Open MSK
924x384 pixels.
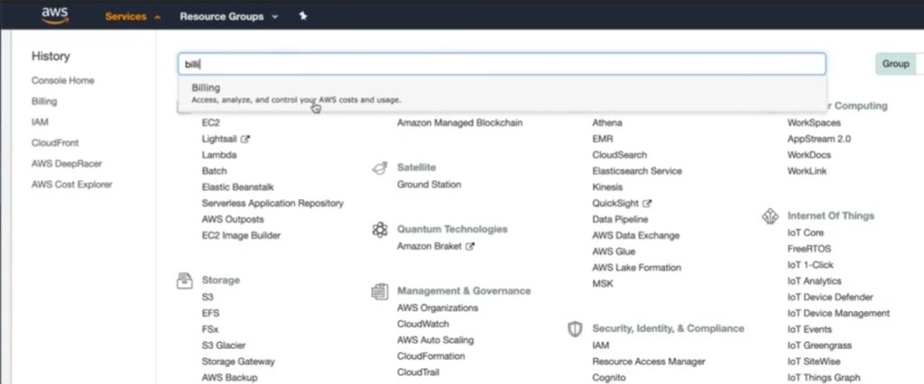[x=602, y=284]
